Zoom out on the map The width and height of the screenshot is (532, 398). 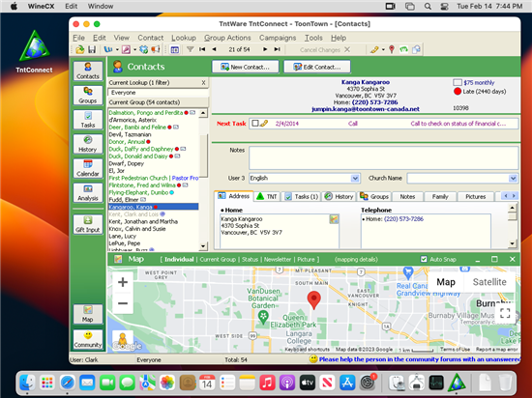(x=123, y=303)
